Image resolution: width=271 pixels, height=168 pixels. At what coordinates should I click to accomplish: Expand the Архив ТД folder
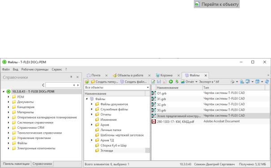click(x=92, y=140)
